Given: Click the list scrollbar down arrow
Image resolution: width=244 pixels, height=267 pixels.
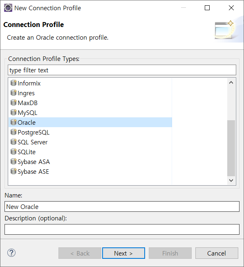Looking at the screenshot, I should [x=231, y=180].
